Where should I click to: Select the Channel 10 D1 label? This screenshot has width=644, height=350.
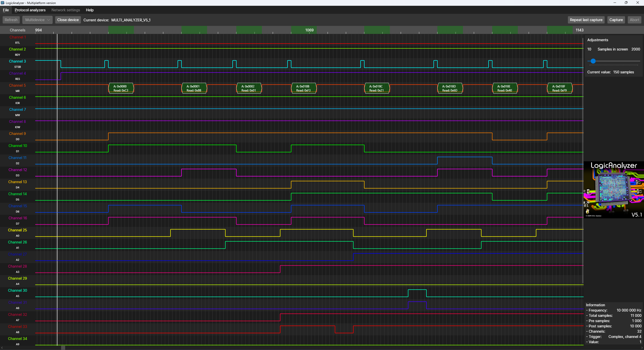point(18,148)
